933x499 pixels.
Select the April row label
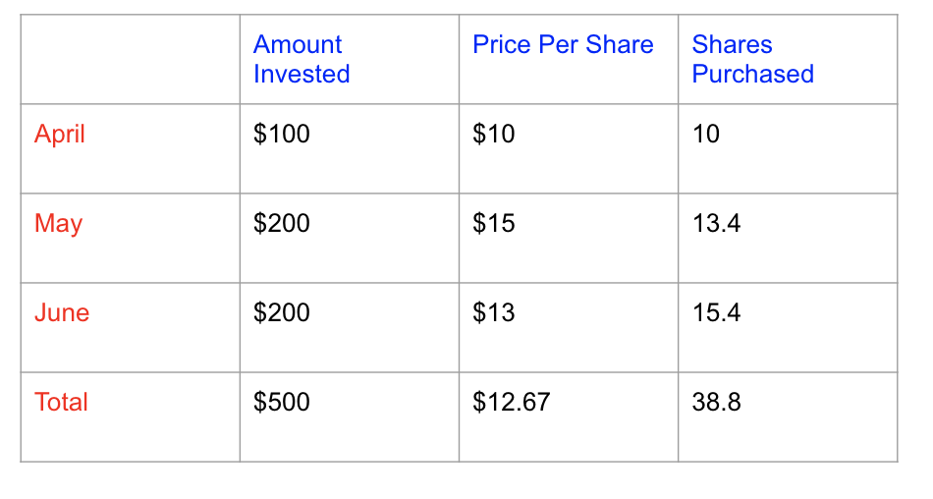[60, 135]
